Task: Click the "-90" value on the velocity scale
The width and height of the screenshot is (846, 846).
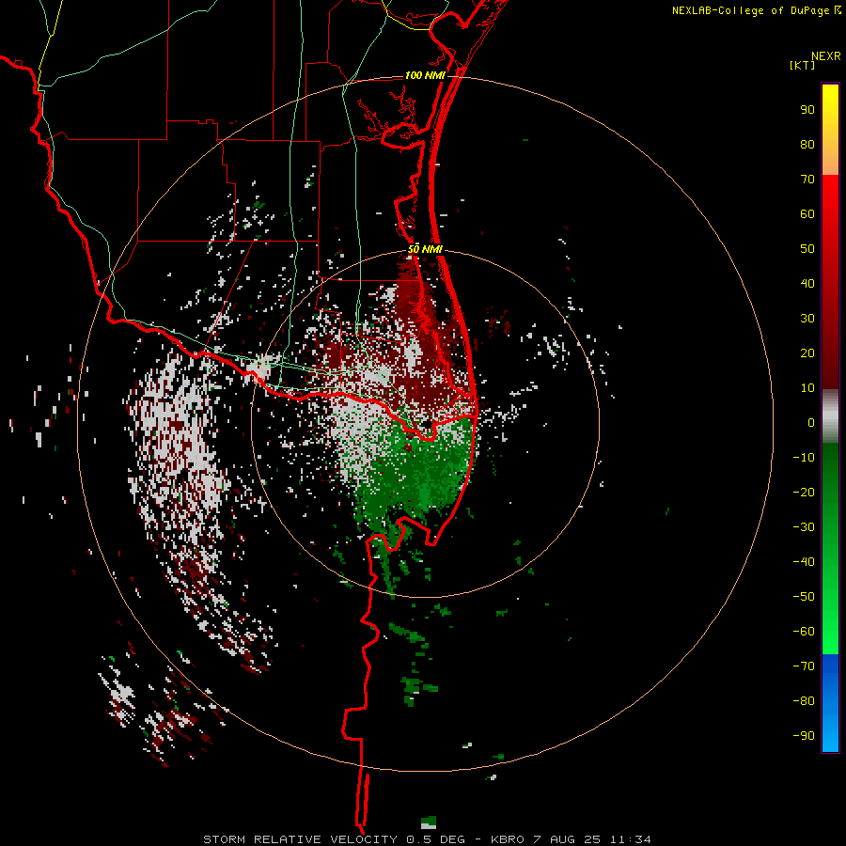Action: pos(804,735)
